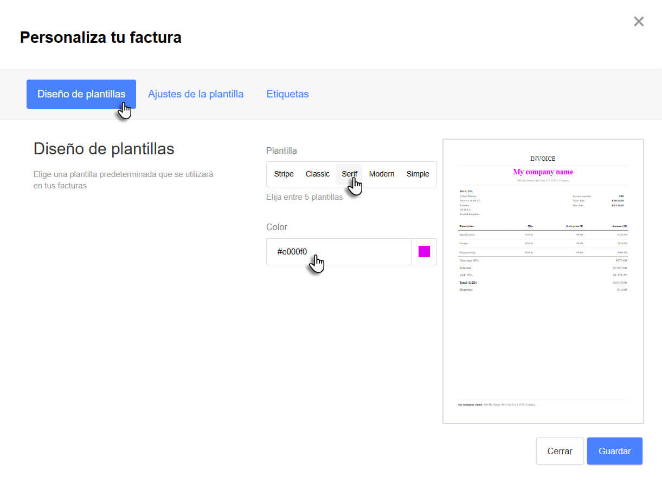Choose the Serif template option
This screenshot has height=484, width=662.
point(349,174)
